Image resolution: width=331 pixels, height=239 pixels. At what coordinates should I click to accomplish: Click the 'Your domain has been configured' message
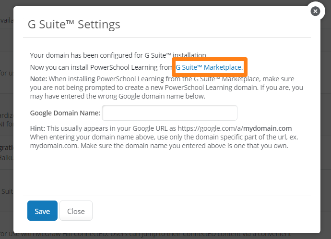coord(118,55)
